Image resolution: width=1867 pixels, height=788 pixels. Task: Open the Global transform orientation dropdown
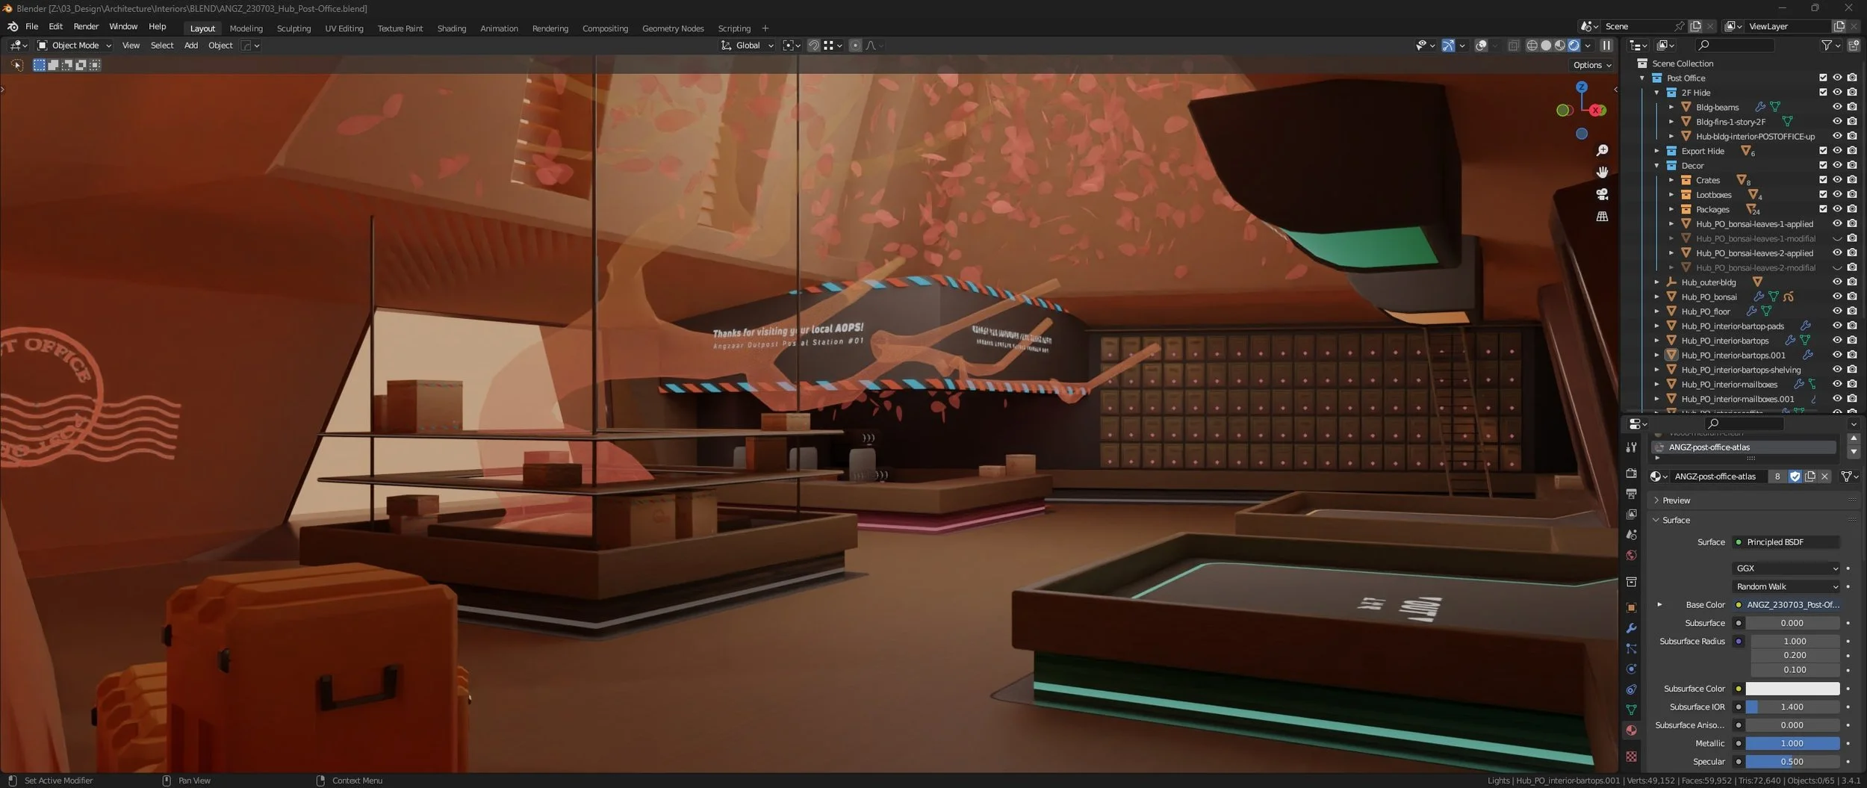[x=747, y=46]
